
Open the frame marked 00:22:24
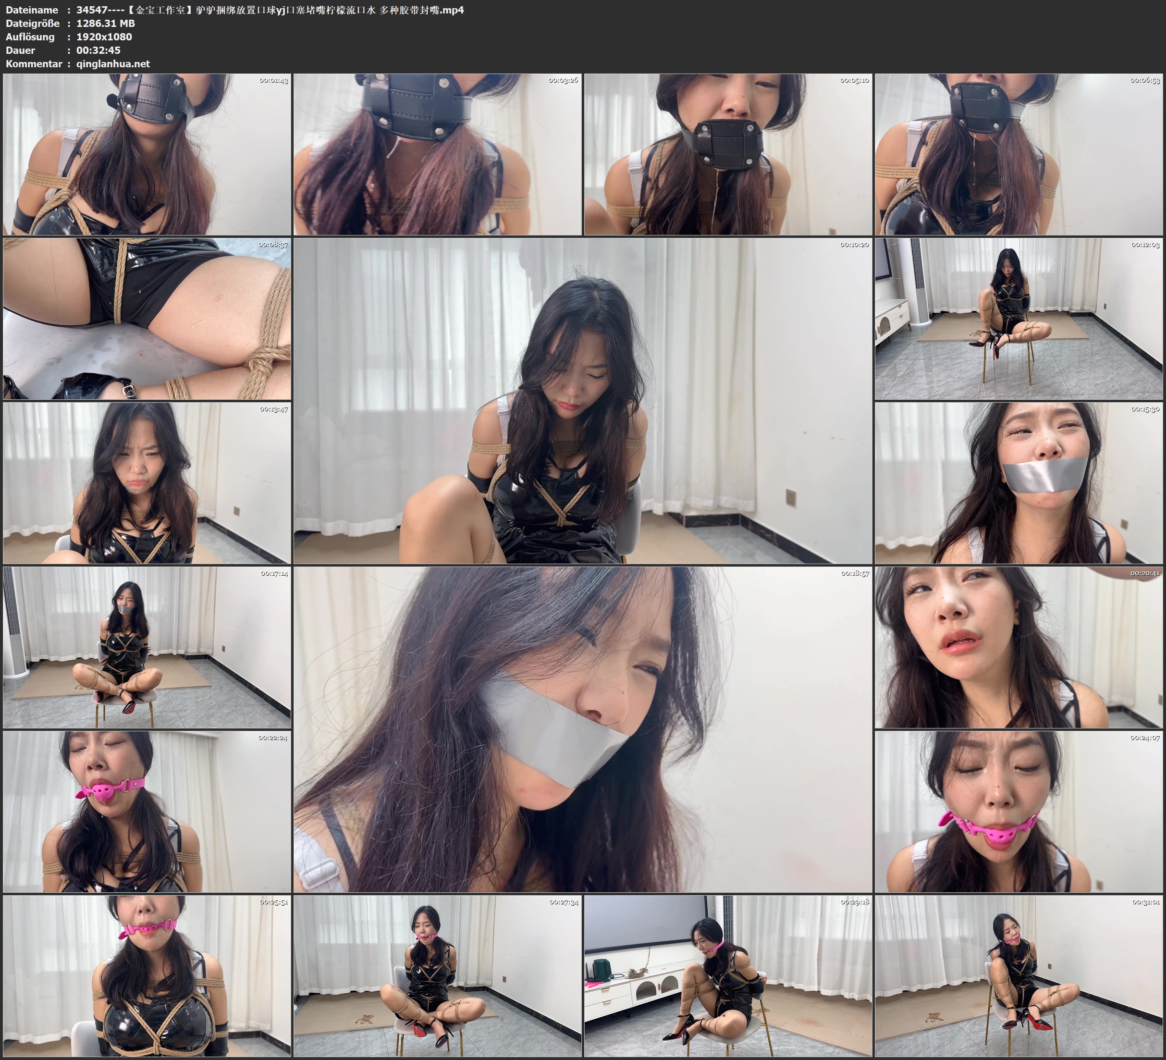147,812
